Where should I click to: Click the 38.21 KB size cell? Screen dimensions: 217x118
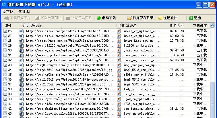pyautogui.click(x=177, y=109)
